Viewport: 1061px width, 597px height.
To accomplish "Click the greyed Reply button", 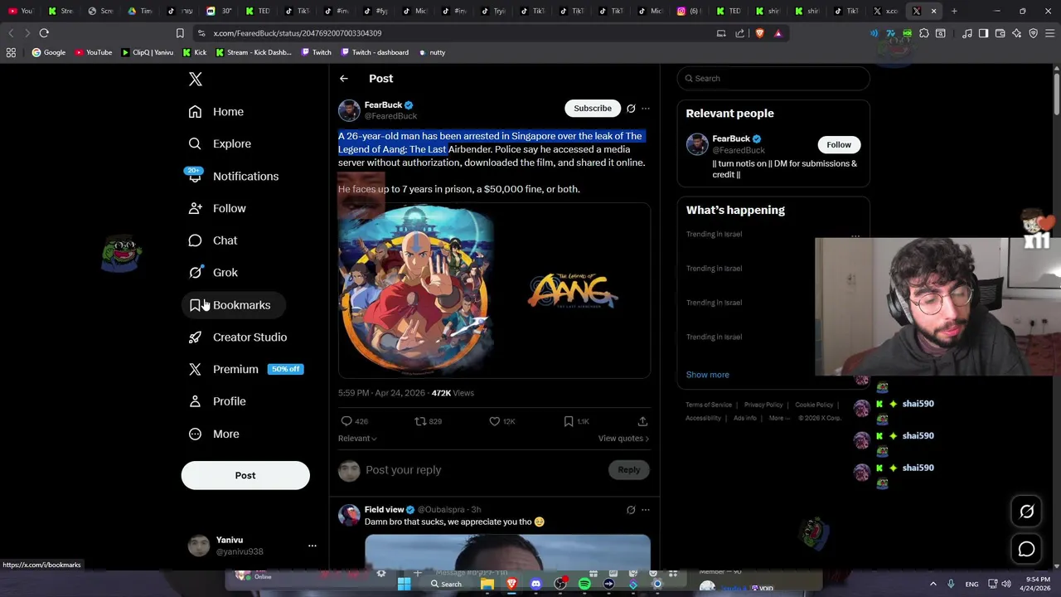I will (629, 470).
